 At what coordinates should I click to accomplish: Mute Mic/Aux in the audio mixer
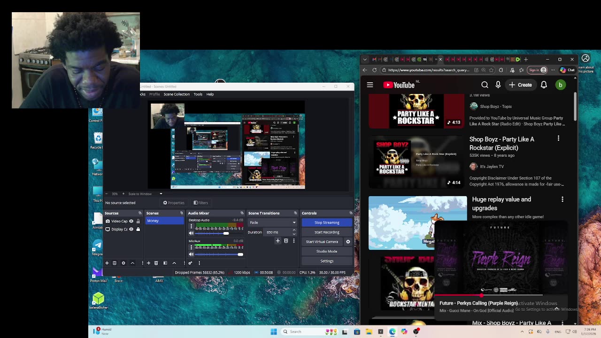pos(191,254)
